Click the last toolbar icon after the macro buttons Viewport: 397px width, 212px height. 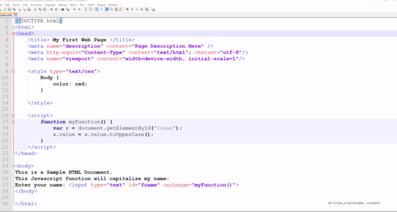point(153,10)
